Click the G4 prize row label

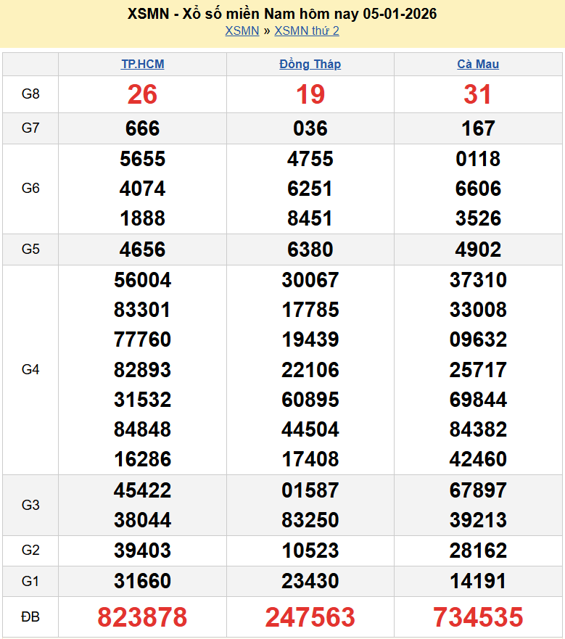coord(30,370)
